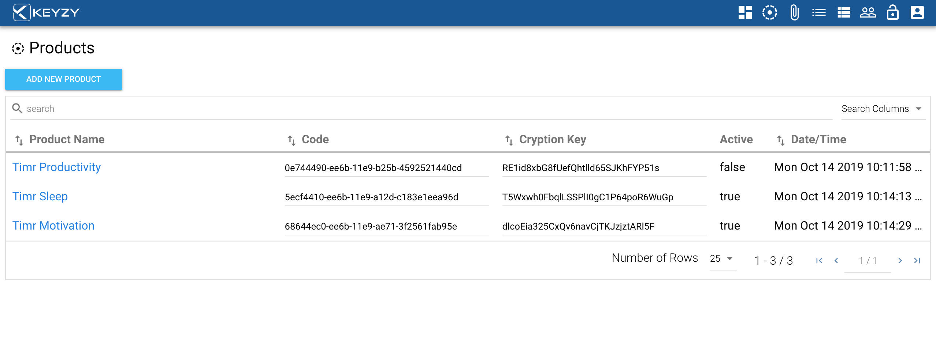Sort table by Date/Time column
Viewport: 936px width, 348px height.
click(818, 139)
